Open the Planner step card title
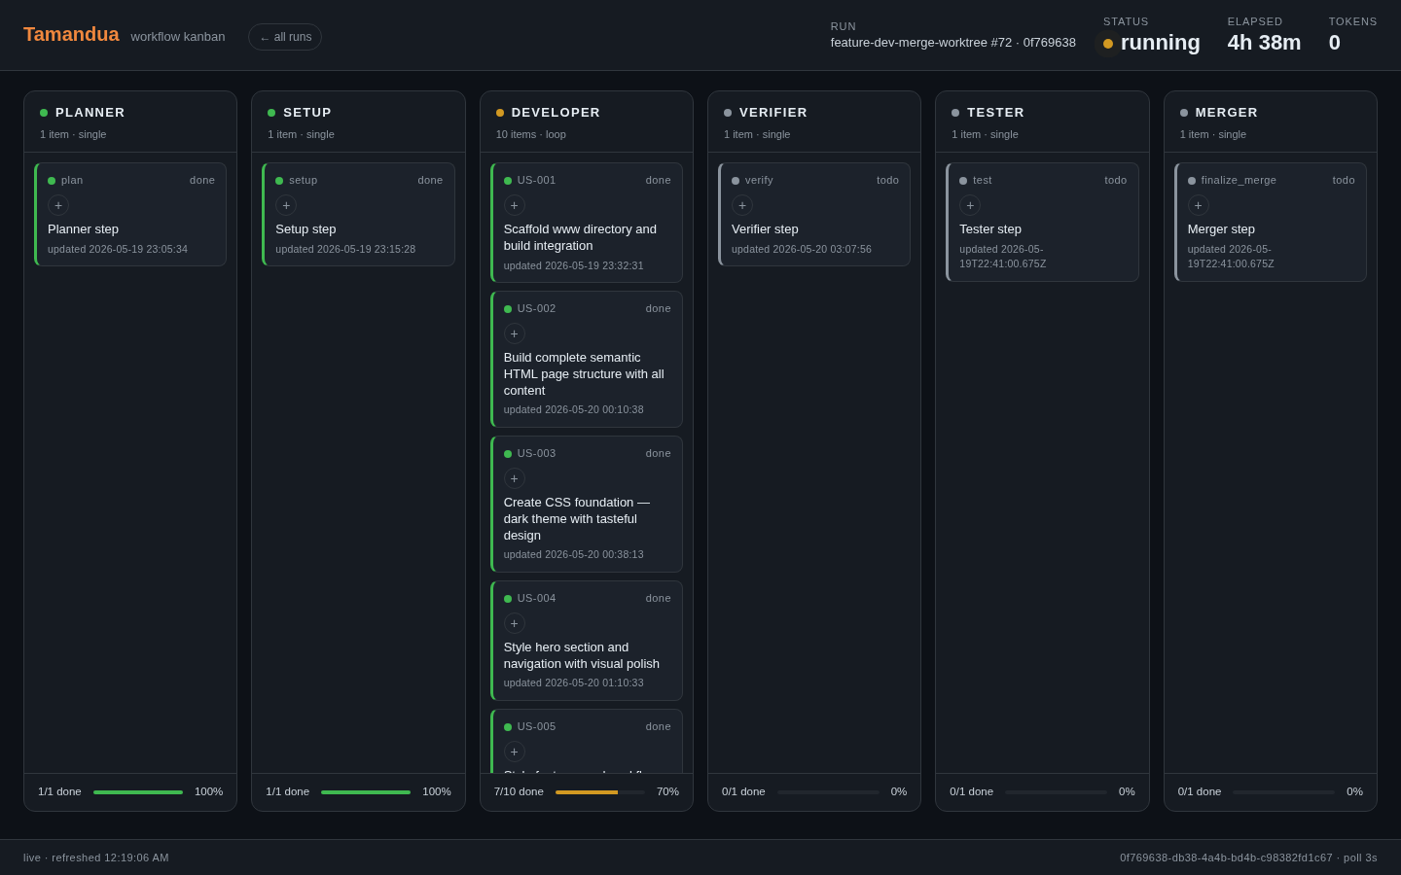This screenshot has width=1401, height=875. click(83, 229)
